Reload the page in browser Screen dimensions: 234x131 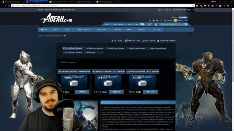tap(9, 6)
